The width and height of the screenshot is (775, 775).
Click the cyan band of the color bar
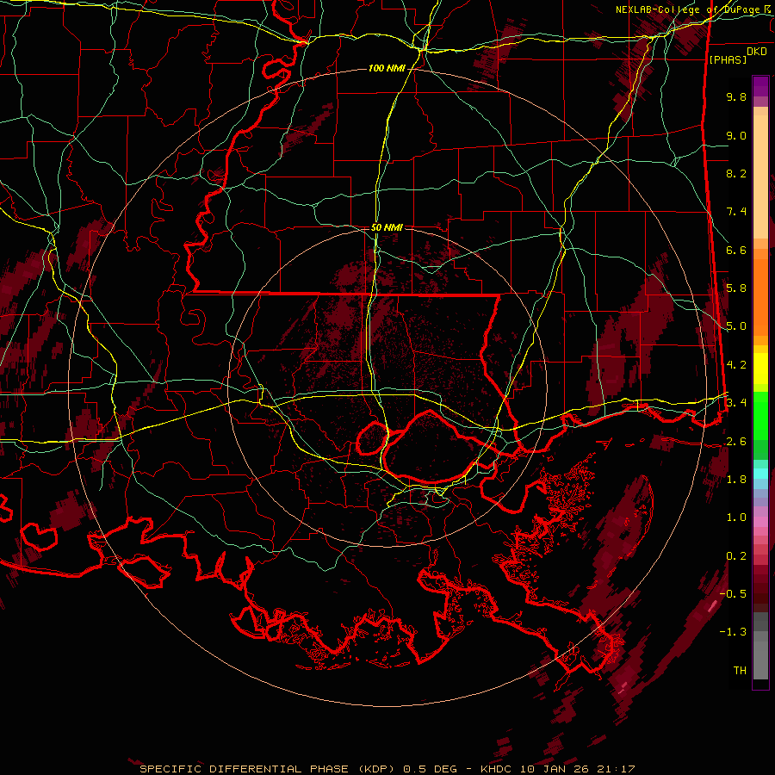point(760,474)
